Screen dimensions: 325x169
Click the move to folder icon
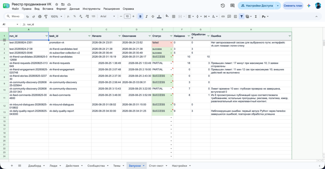[63, 4]
